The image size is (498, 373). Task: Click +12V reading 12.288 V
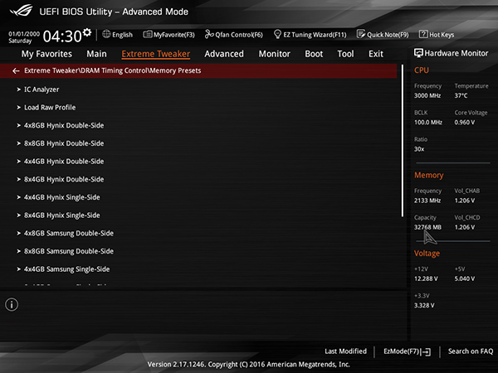[426, 279]
